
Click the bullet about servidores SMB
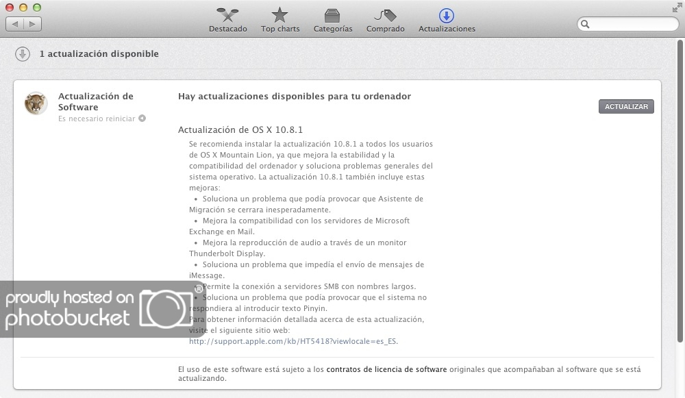[305, 286]
